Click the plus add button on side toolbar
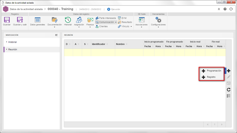The image size is (237, 133). [229, 71]
